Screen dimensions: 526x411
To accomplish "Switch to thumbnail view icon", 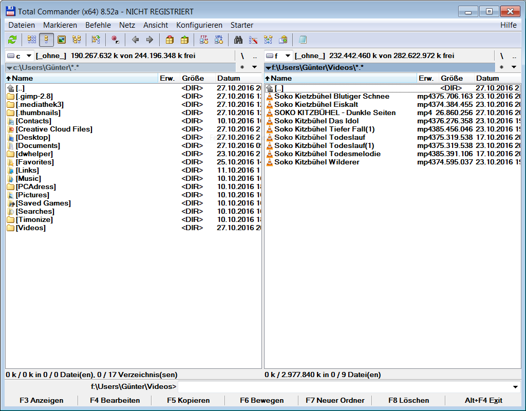I will pos(62,40).
